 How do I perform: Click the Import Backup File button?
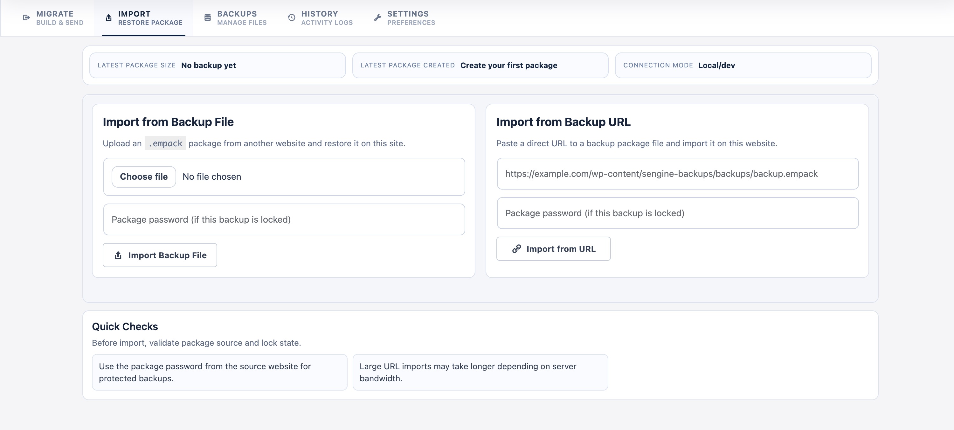pyautogui.click(x=160, y=255)
